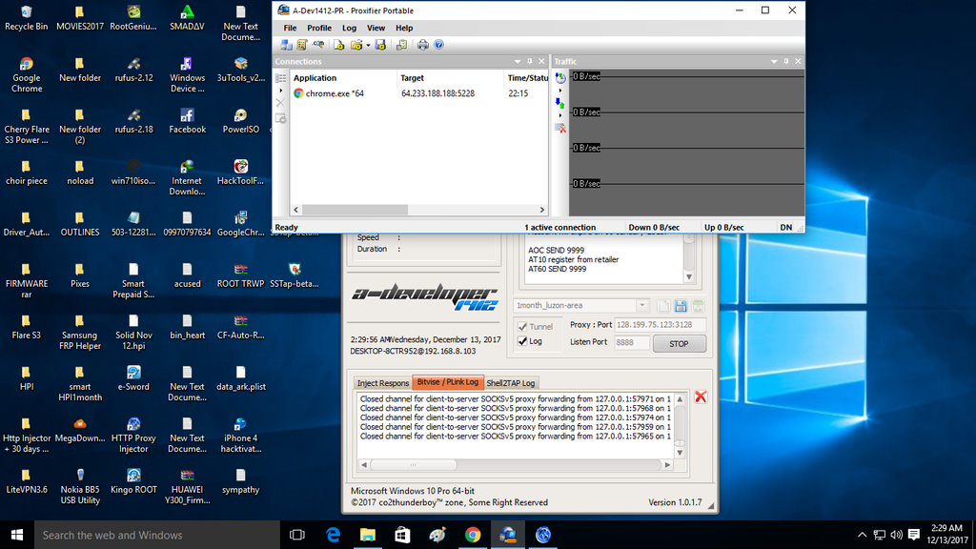Switch to the Bitvise / PLink Log tab
The height and width of the screenshot is (549, 976).
(448, 382)
